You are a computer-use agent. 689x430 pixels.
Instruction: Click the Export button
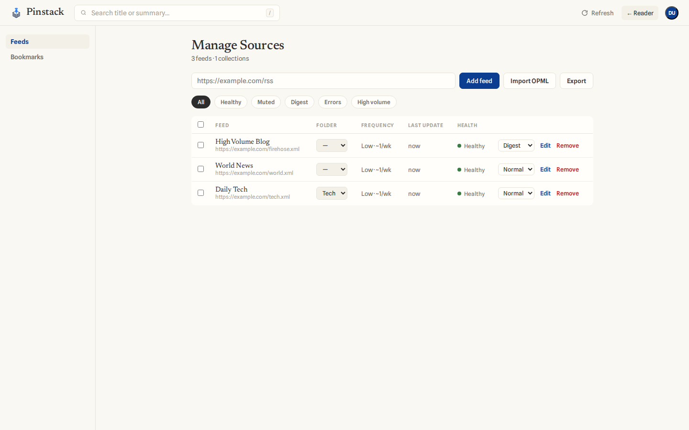coord(576,81)
